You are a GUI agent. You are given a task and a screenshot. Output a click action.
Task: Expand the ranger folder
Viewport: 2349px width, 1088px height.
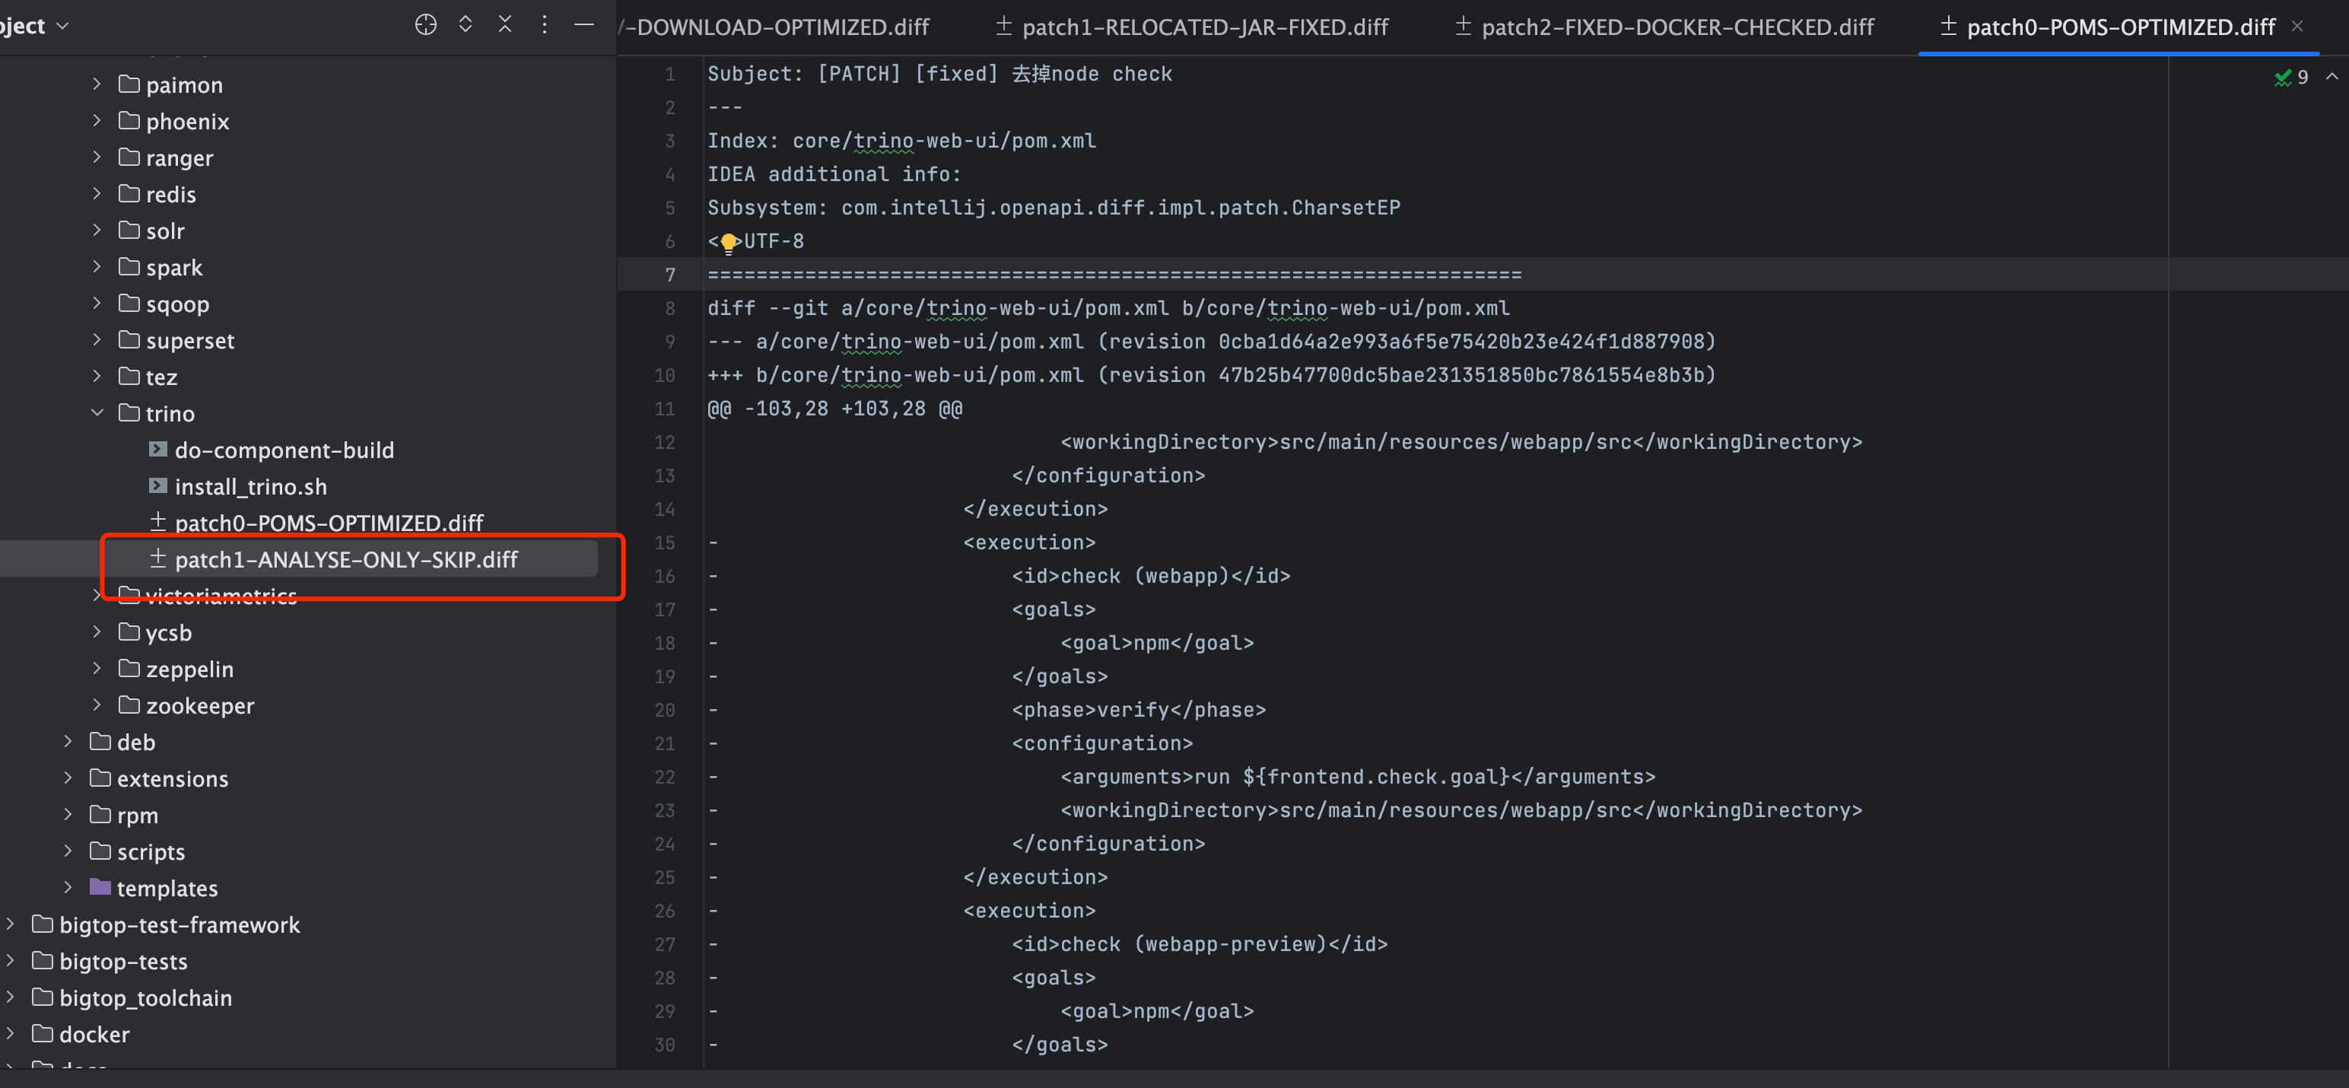click(97, 157)
